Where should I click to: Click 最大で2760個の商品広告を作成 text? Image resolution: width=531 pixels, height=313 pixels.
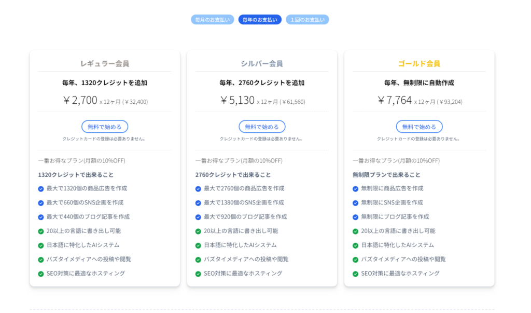click(244, 188)
